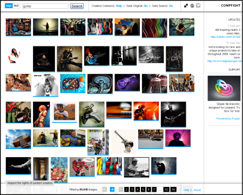
Task: Open the bigineurope.com link
Action: (225, 61)
